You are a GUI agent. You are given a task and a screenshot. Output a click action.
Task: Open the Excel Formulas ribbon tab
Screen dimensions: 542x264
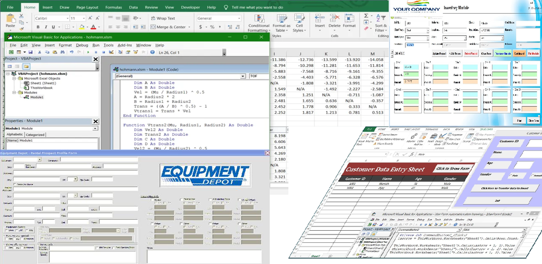click(x=113, y=7)
